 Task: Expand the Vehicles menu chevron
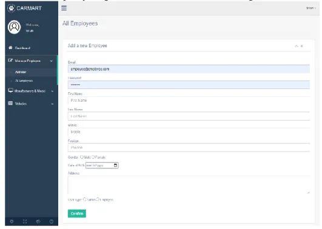coord(52,104)
